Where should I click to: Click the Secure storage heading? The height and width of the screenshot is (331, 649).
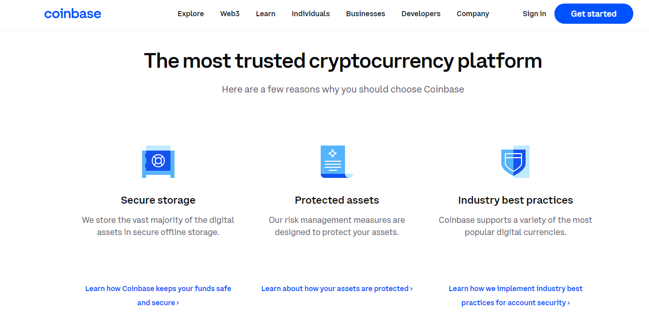[158, 200]
